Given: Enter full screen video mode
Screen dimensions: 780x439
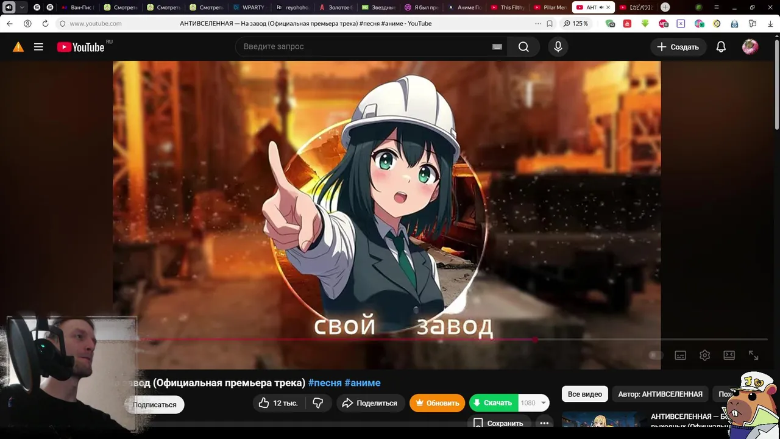Looking at the screenshot, I should (753, 355).
